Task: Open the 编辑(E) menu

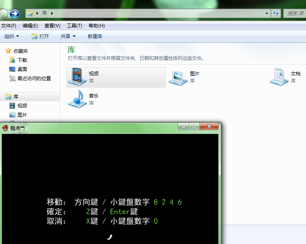Action: coord(30,26)
